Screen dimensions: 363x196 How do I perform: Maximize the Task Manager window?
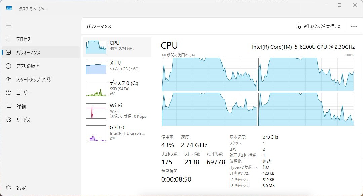(339, 5)
